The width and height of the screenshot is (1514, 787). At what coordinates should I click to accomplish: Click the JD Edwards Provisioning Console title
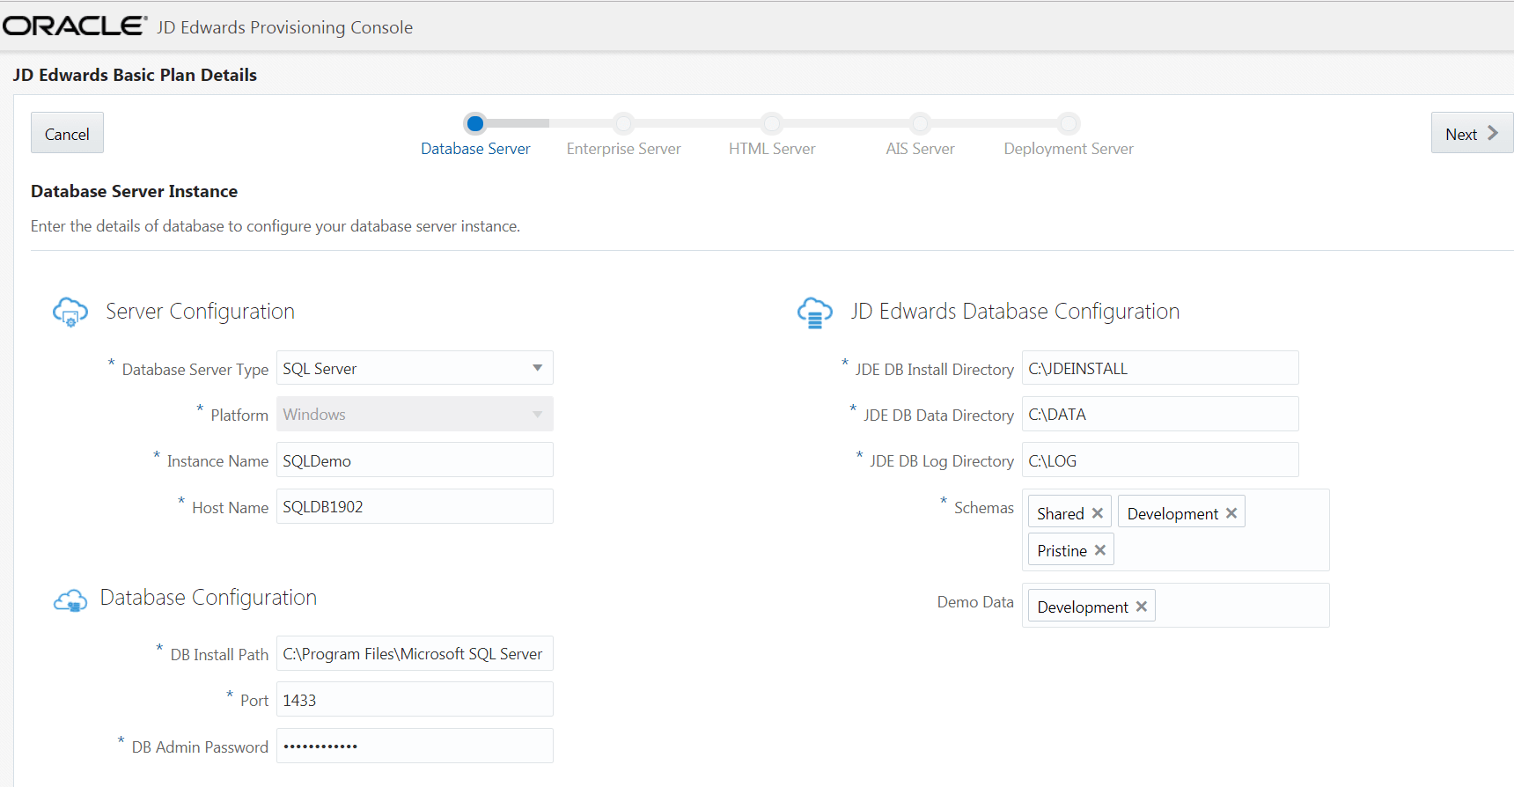pyautogui.click(x=284, y=27)
